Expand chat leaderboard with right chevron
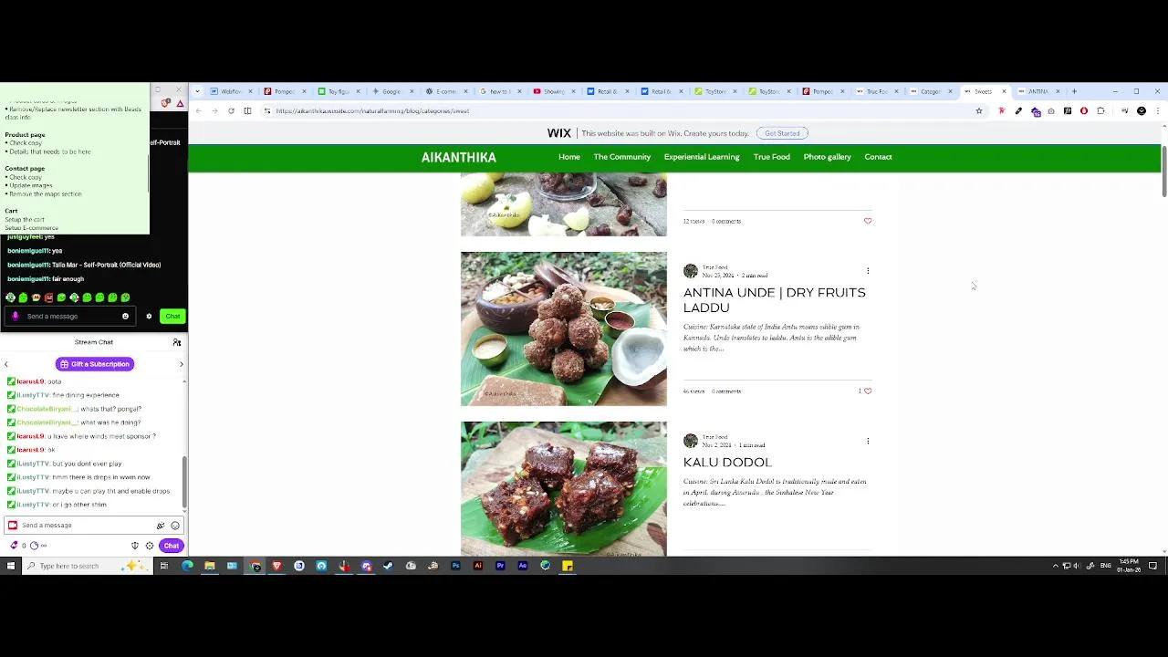The height and width of the screenshot is (657, 1168). pos(181,364)
